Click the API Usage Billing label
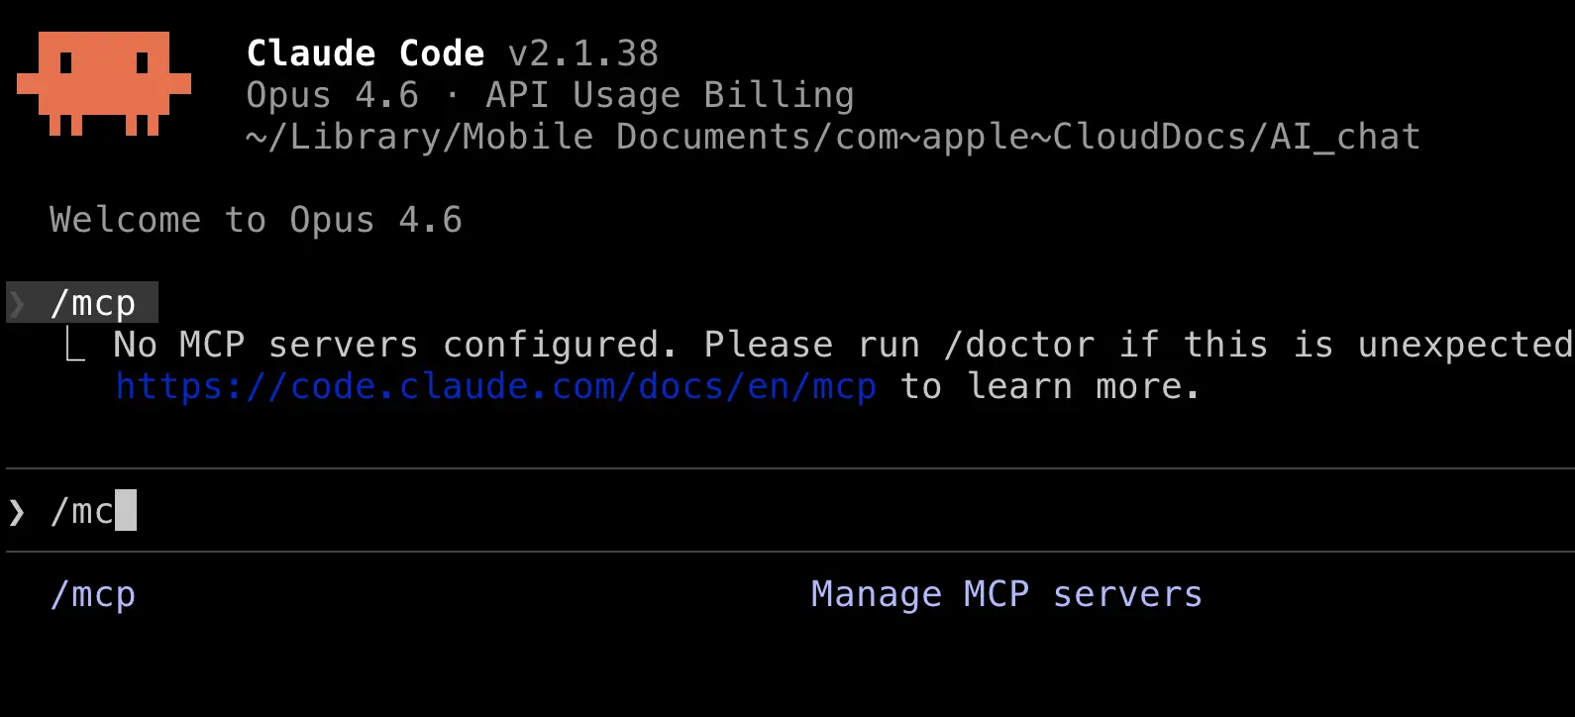This screenshot has width=1575, height=717. click(670, 95)
